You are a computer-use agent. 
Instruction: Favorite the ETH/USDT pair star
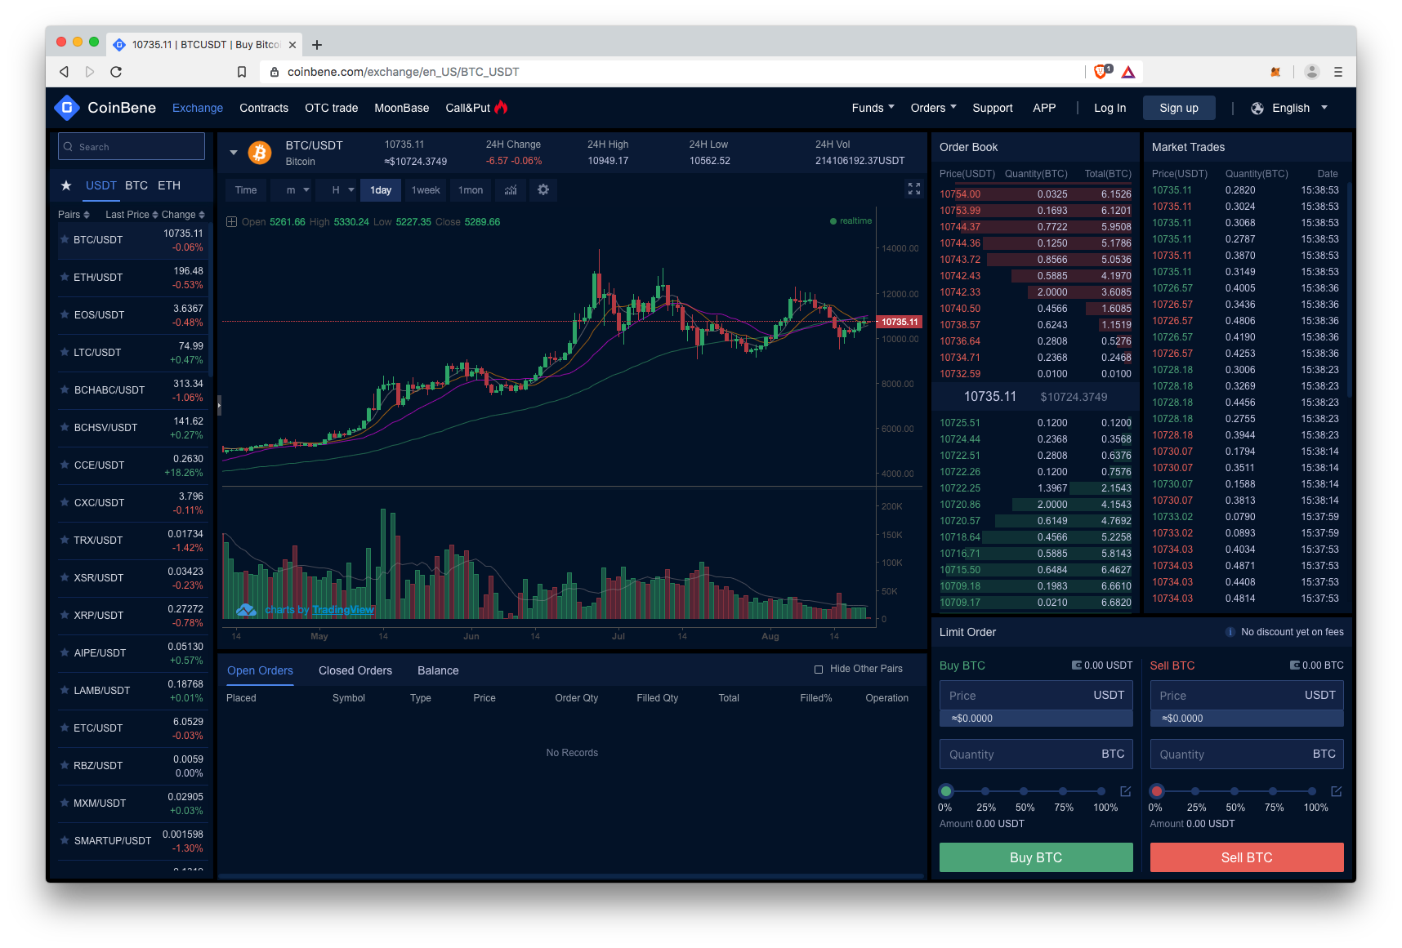pyautogui.click(x=65, y=277)
